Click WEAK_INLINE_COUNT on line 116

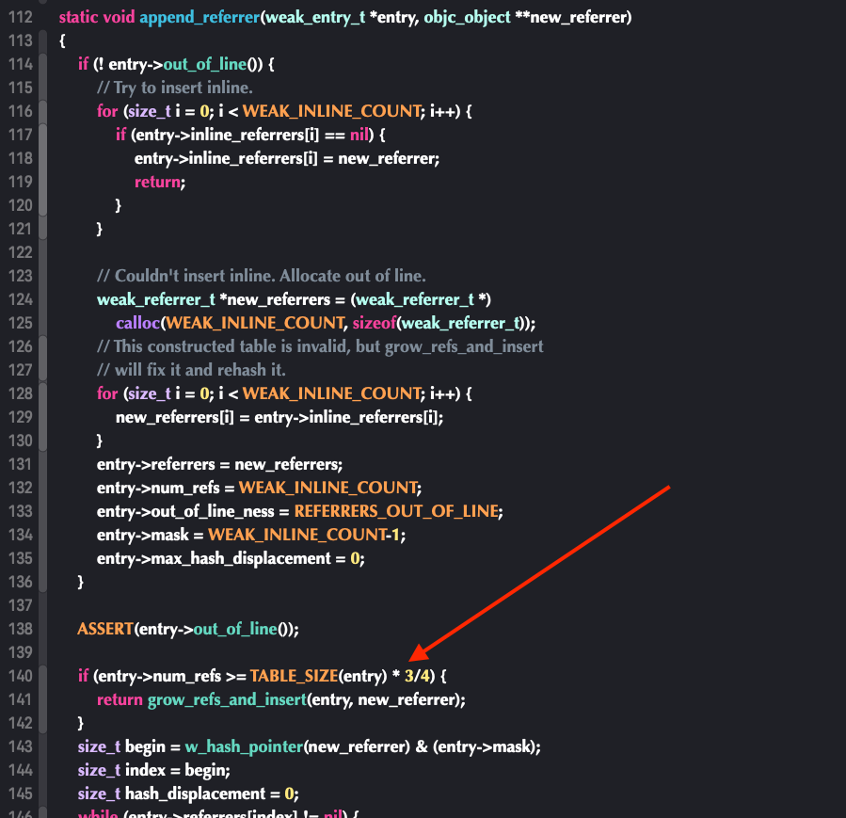click(332, 111)
